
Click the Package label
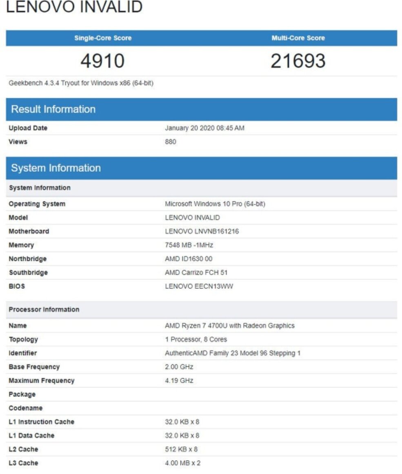[22, 394]
